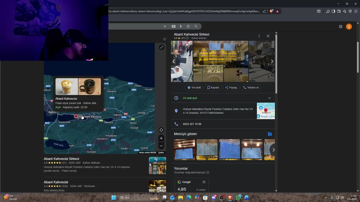
Task: Click the 'Paylaş' share button
Action: [x=231, y=88]
